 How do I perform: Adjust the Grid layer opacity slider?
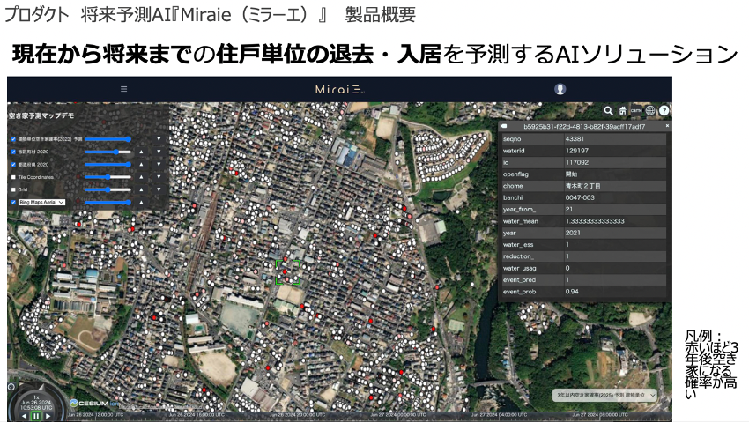coord(108,189)
